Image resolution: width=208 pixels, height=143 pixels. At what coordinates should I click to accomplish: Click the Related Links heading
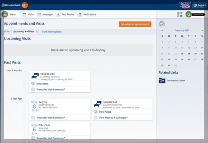pos(168,72)
